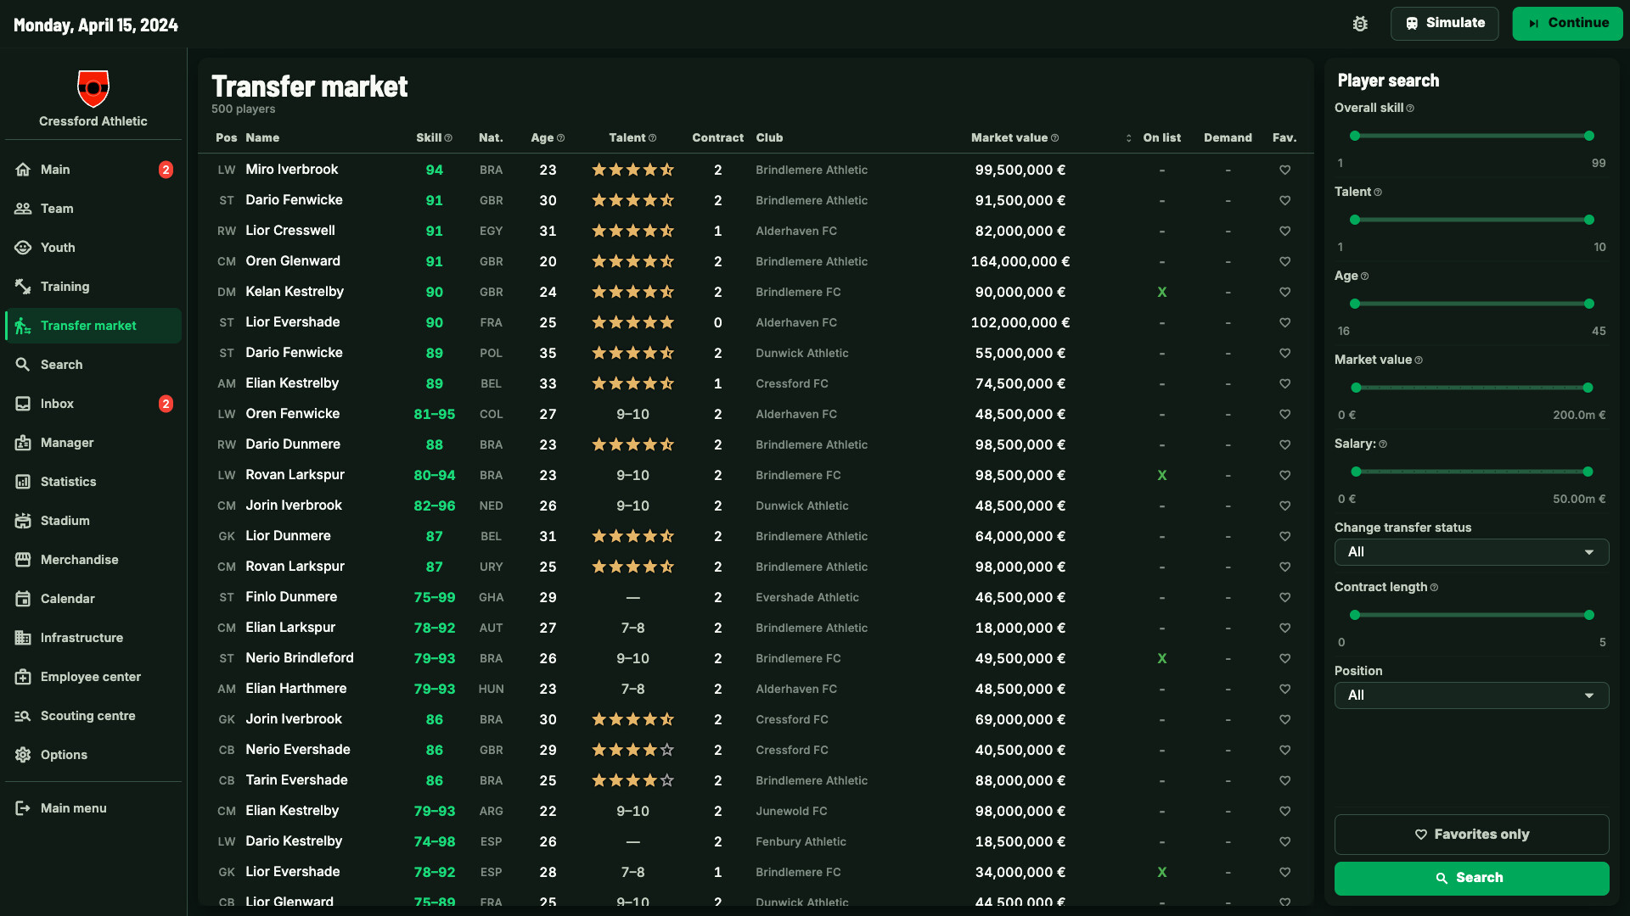Screen dimensions: 1630x916
Task: Go to the Stadium page
Action: tap(93, 521)
